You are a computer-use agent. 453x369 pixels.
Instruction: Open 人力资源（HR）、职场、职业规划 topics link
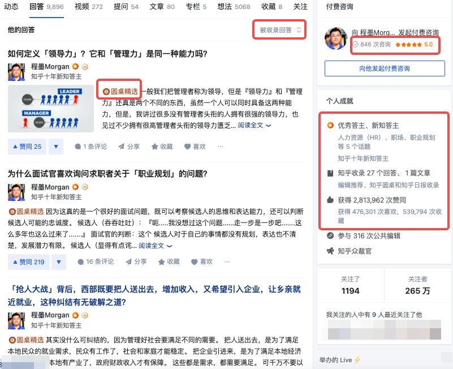pyautogui.click(x=387, y=142)
